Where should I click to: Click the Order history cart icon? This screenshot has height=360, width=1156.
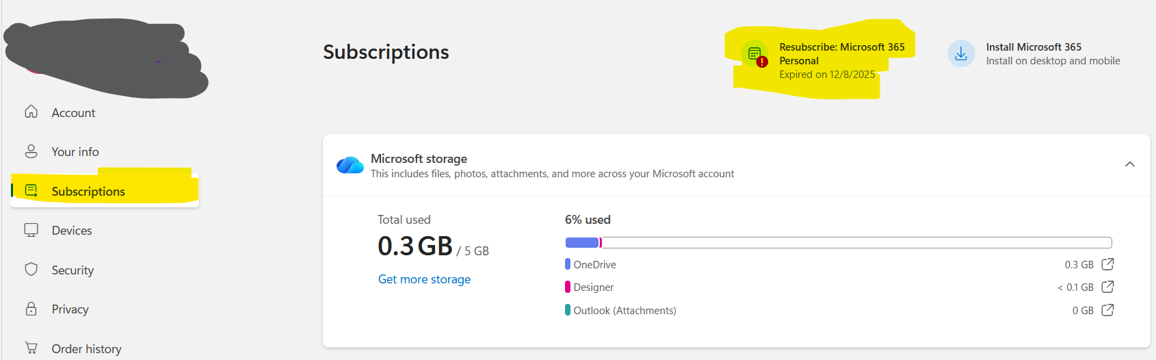31,348
